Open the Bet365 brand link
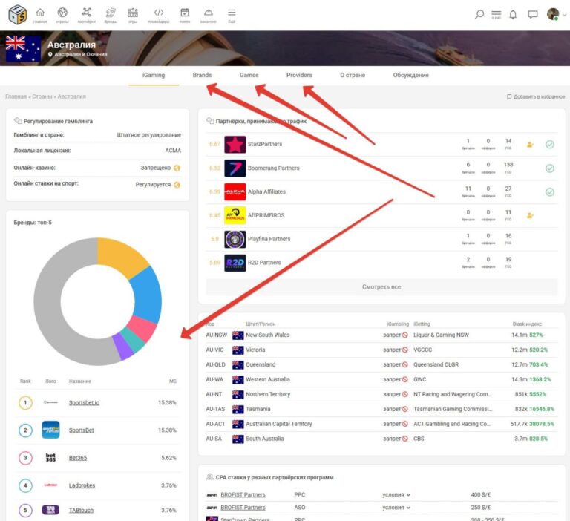This screenshot has height=521, width=570. click(x=77, y=458)
